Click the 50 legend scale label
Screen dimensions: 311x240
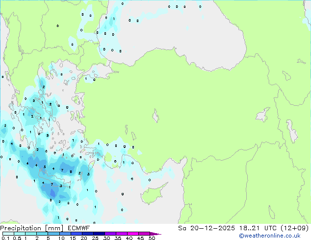click(152, 238)
